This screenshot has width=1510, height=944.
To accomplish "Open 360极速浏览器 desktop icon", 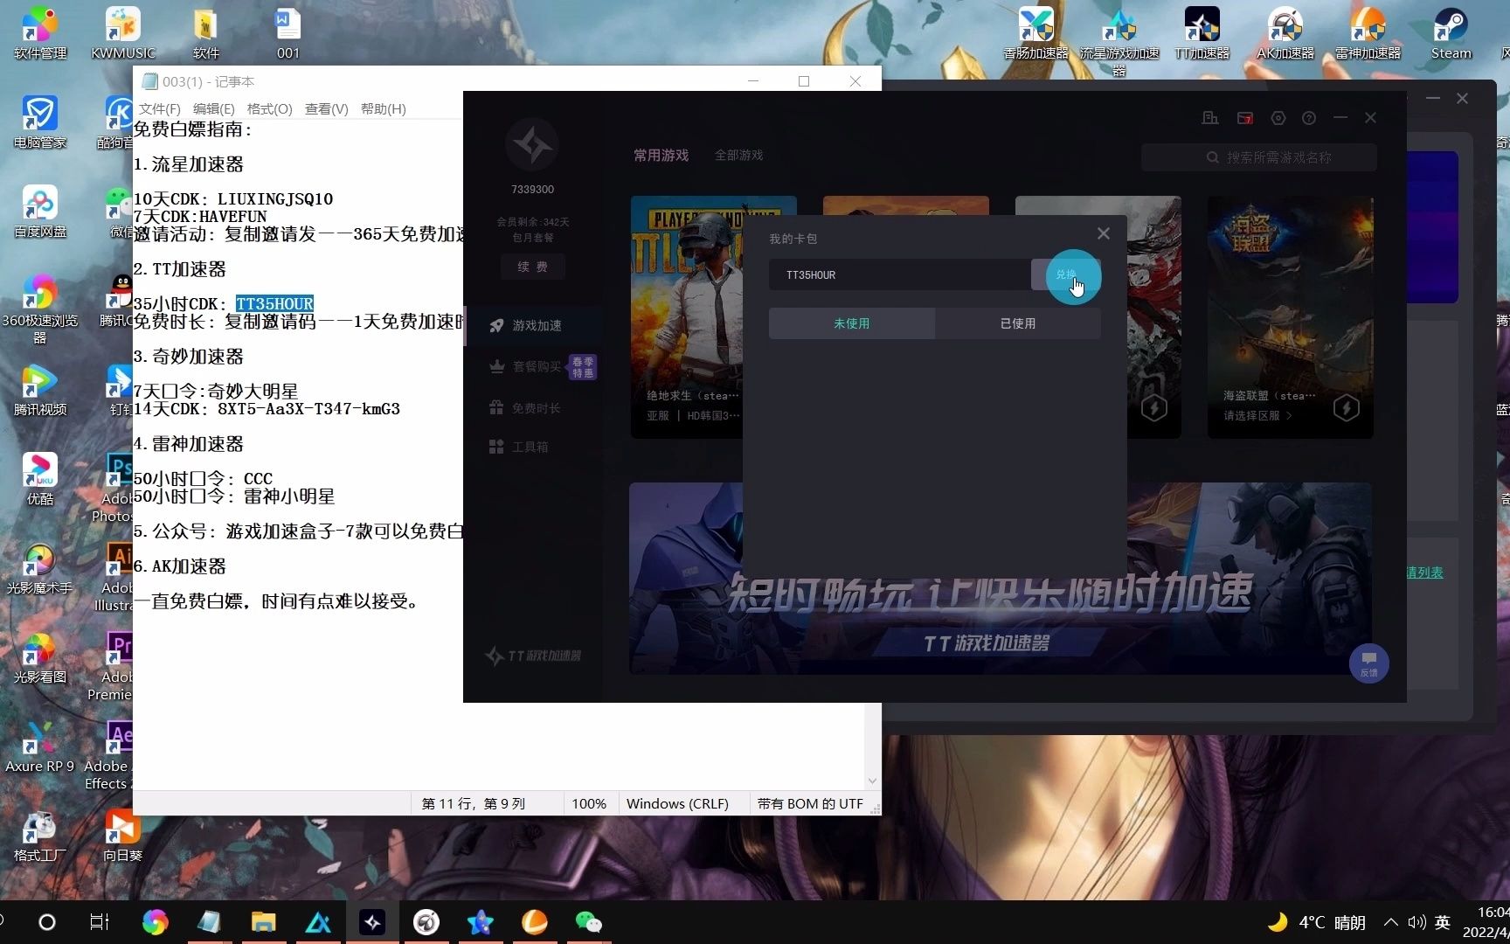I will [40, 308].
